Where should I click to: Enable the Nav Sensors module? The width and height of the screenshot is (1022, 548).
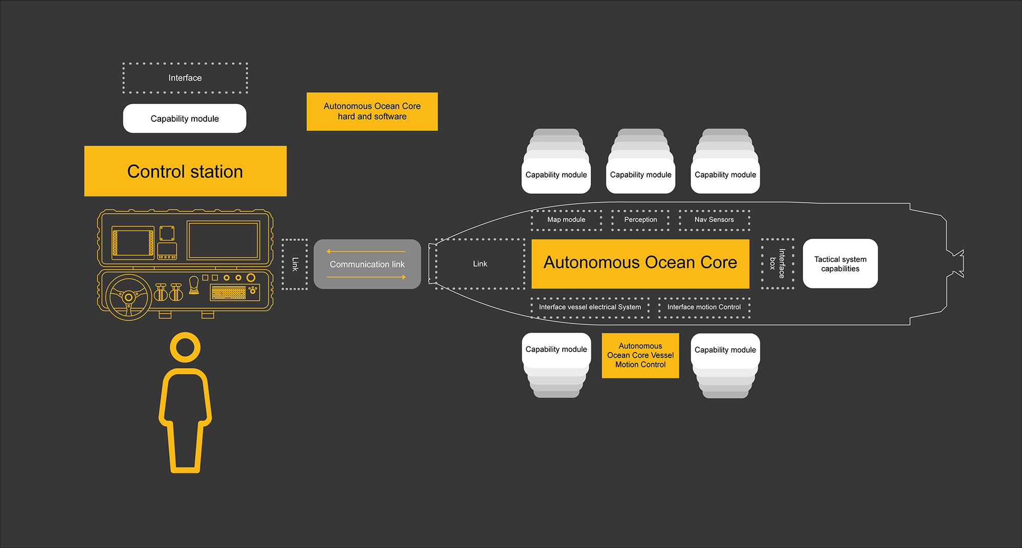[714, 219]
